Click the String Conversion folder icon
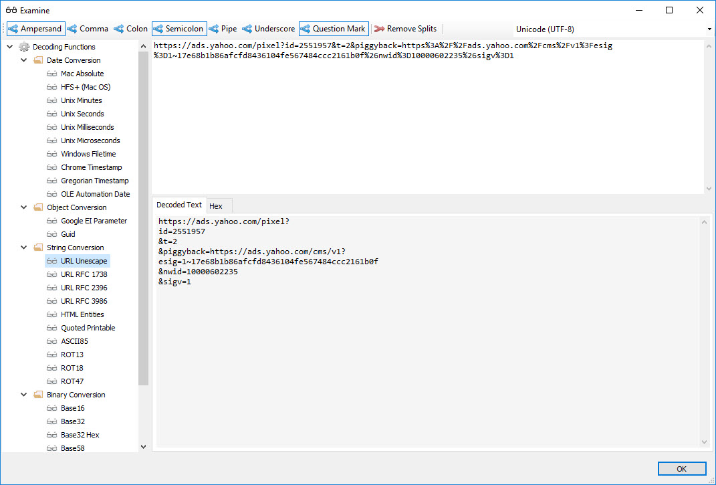This screenshot has height=485, width=716. point(38,248)
